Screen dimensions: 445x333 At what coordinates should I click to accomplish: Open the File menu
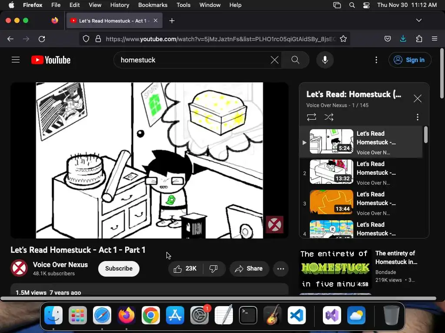click(x=56, y=5)
